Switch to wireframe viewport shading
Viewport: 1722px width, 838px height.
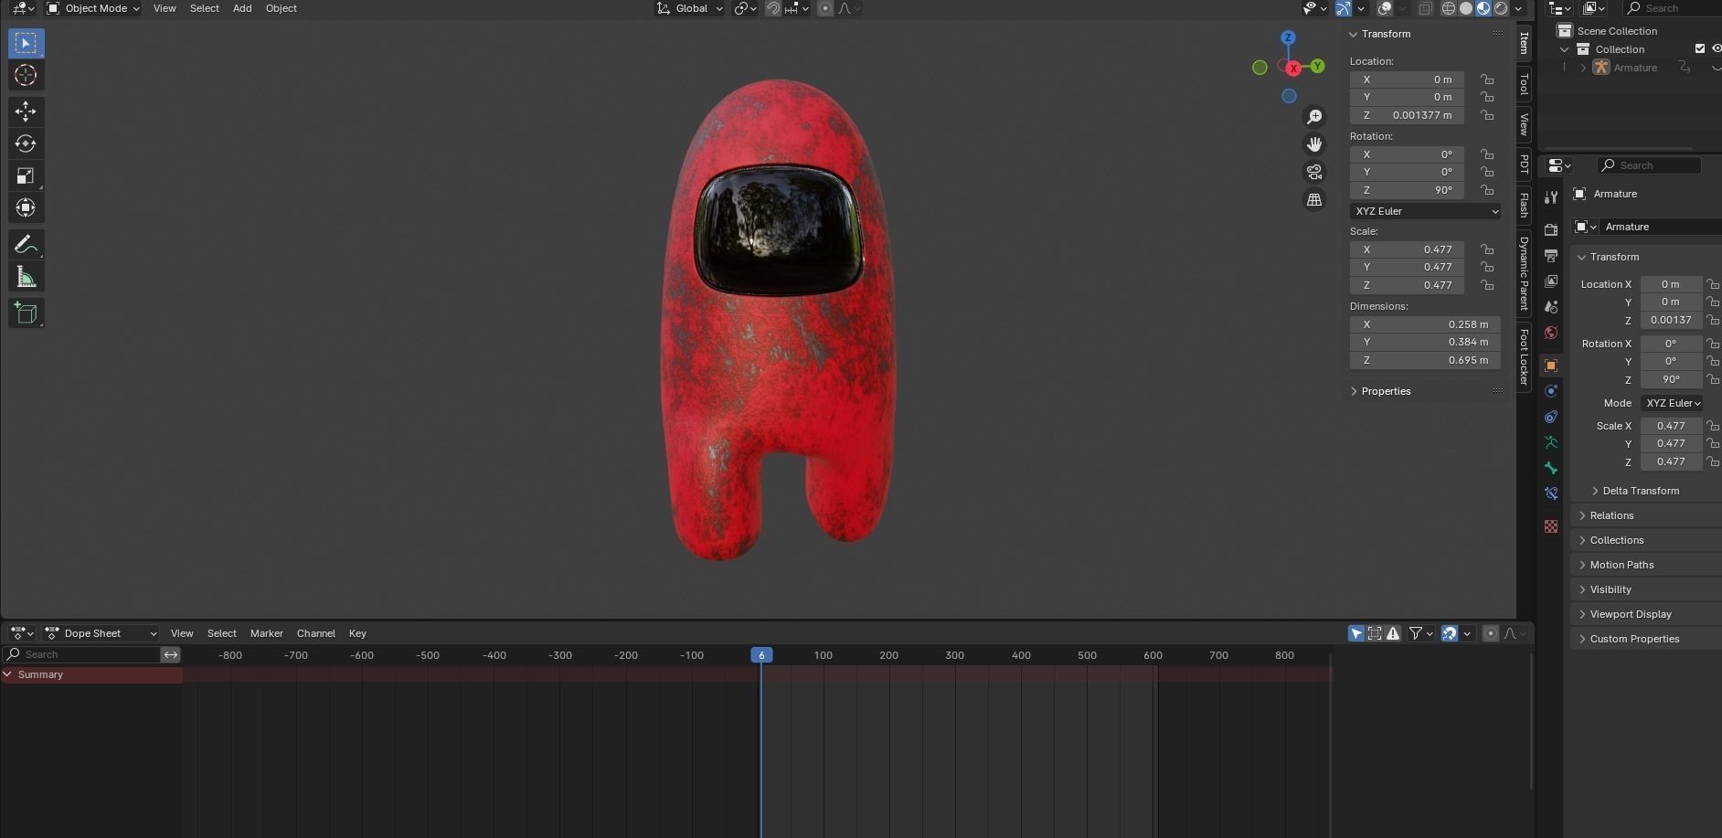pos(1449,8)
